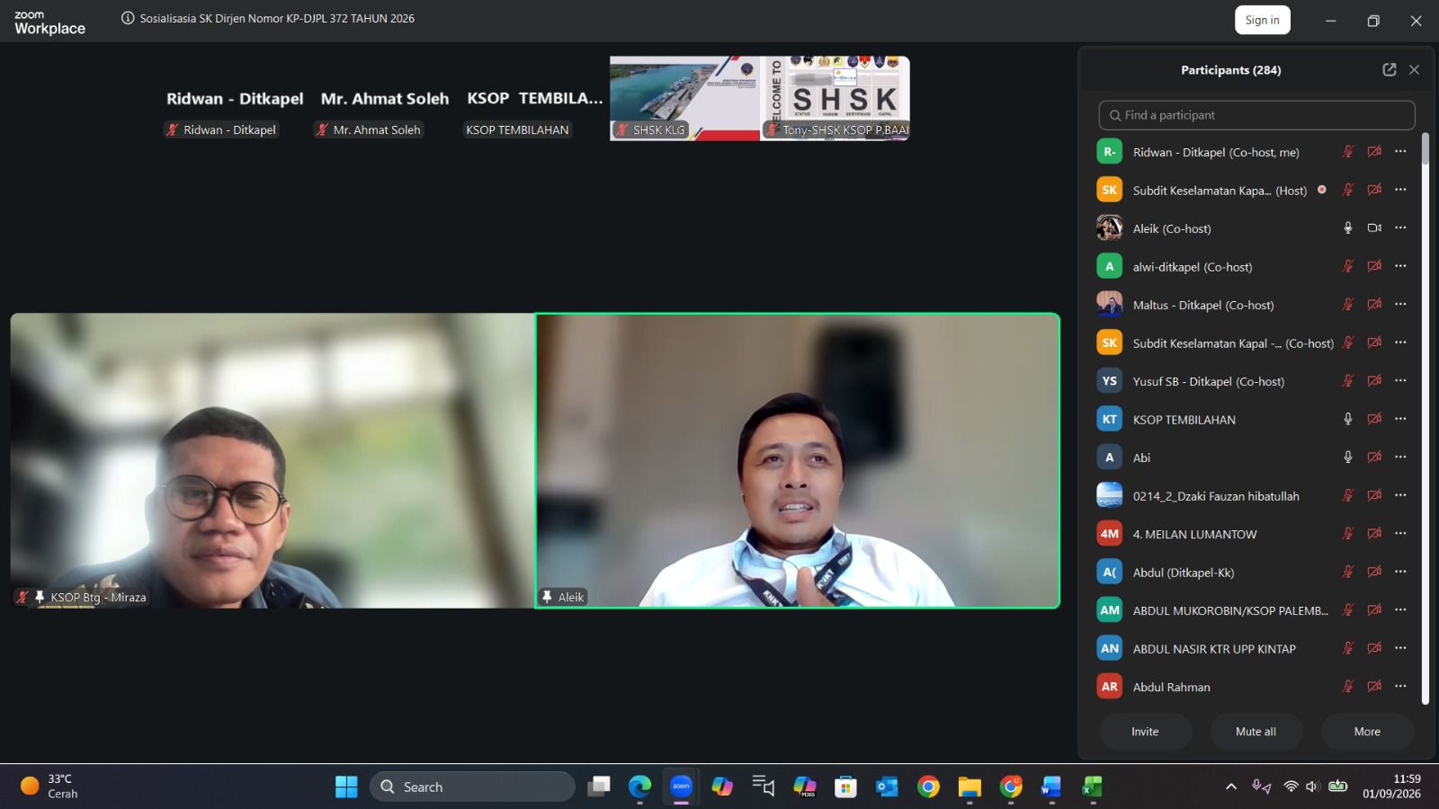The image size is (1439, 809).
Task: Open the Windows Start menu
Action: tap(346, 787)
